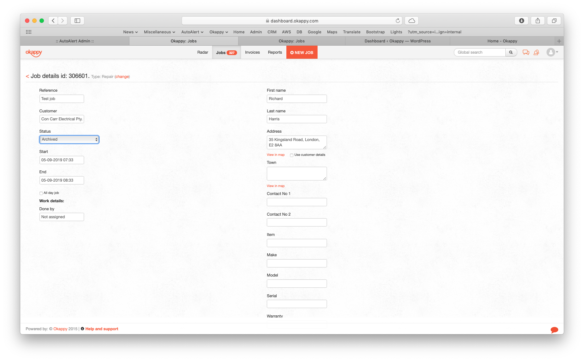Click the change job type link

122,76
